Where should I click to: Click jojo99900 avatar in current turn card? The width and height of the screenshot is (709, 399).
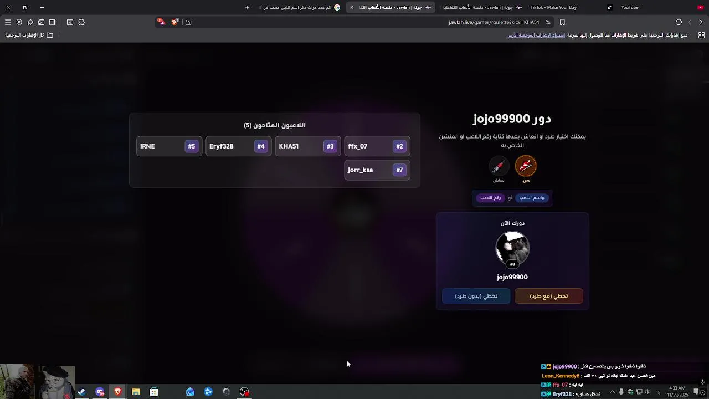tap(512, 248)
